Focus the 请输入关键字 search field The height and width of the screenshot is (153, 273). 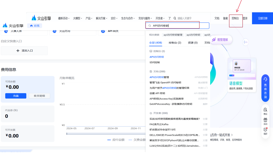coord(184,18)
